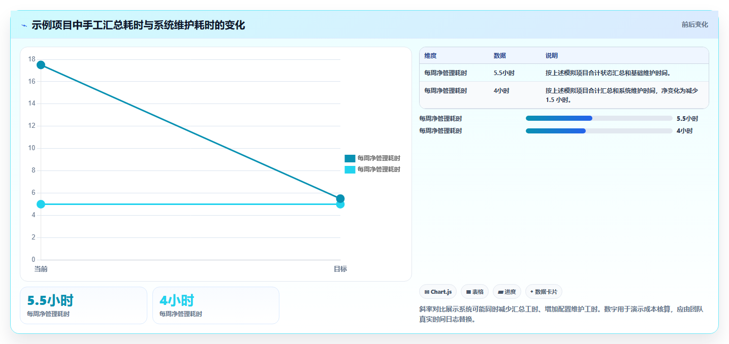Click the light cyan legend color box
729x344 pixels.
pyautogui.click(x=350, y=169)
